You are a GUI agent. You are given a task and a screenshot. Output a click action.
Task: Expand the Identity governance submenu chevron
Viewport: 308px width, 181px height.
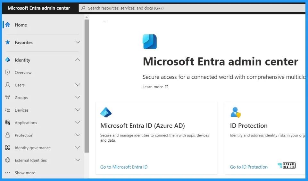point(78,147)
